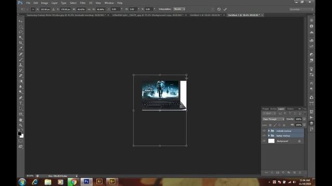Open the File menu
Screen dimensions: 332x186
coord(28,3)
